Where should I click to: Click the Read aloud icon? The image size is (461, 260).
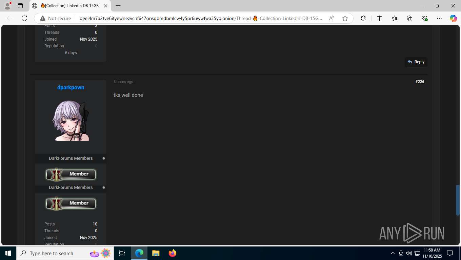click(x=332, y=18)
